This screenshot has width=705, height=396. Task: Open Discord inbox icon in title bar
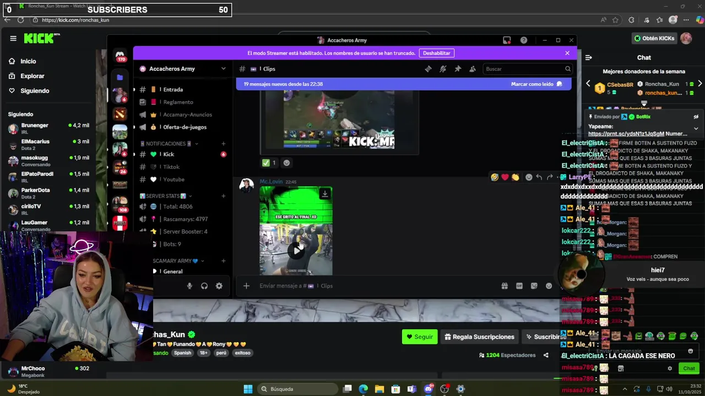507,40
